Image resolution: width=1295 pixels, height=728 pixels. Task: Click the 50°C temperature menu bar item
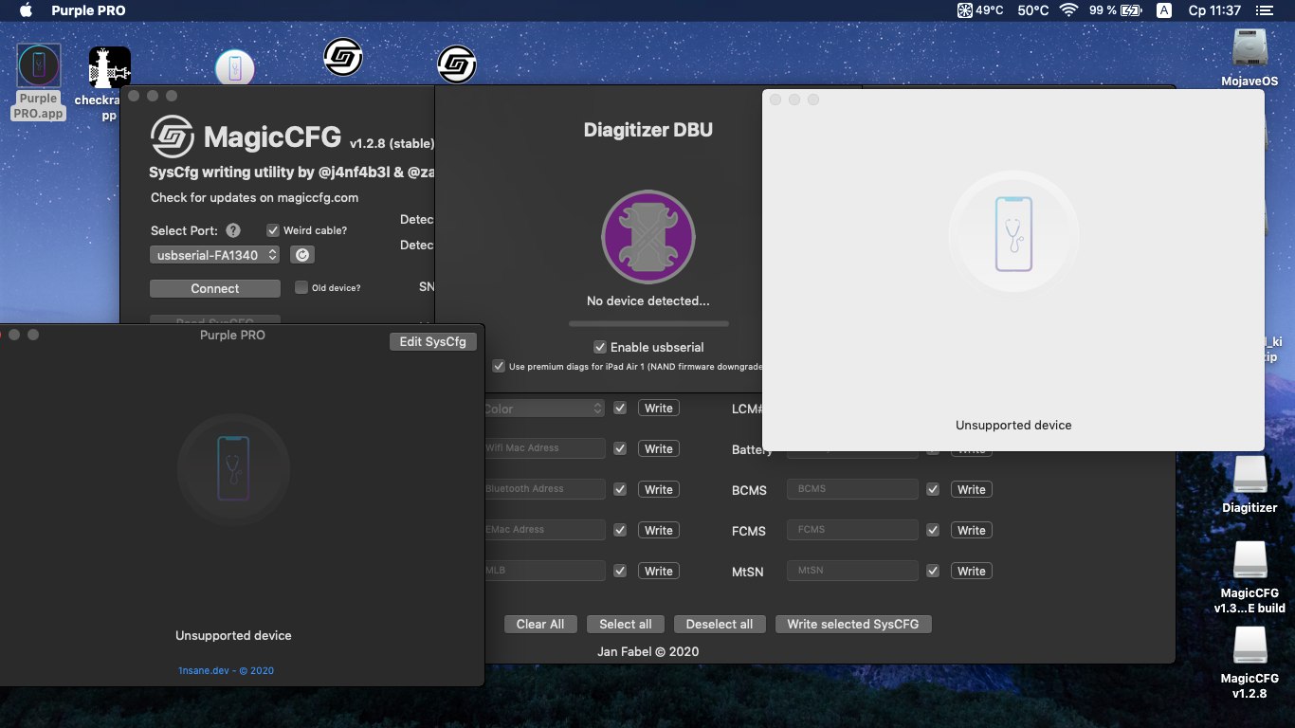point(1033,10)
